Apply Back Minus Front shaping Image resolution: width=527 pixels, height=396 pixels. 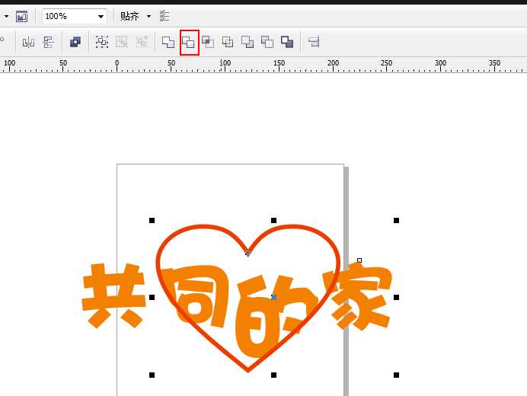pyautogui.click(x=267, y=42)
